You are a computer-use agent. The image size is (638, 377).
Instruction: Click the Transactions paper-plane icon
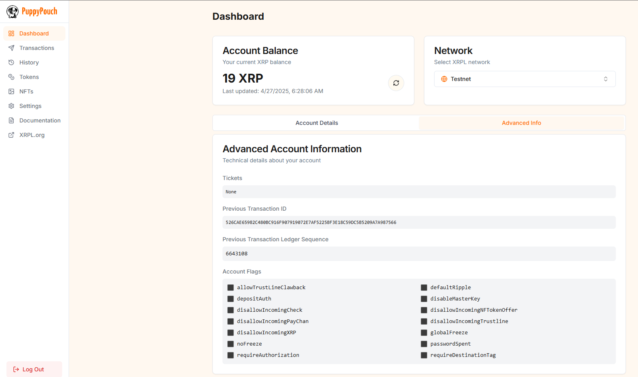(x=11, y=48)
